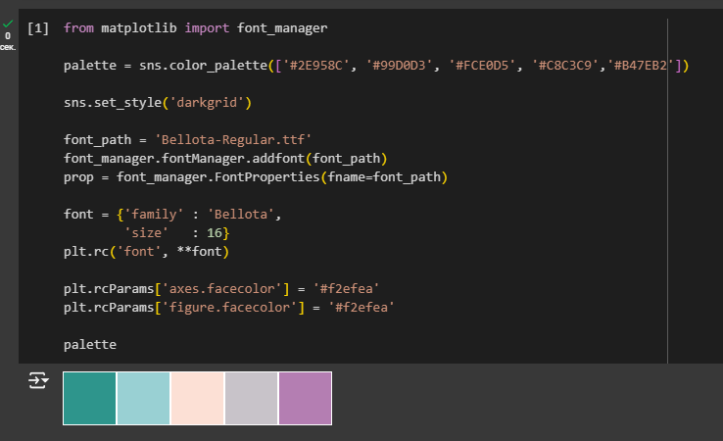Pick the peach palette swatch
Viewport: 723px width, 441px height.
click(198, 398)
